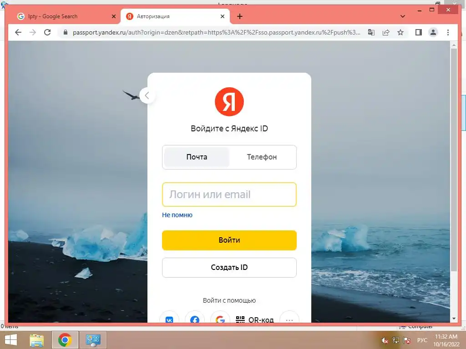Click the network tray icon
Screen dimensions: 466x349
[x=395, y=340]
